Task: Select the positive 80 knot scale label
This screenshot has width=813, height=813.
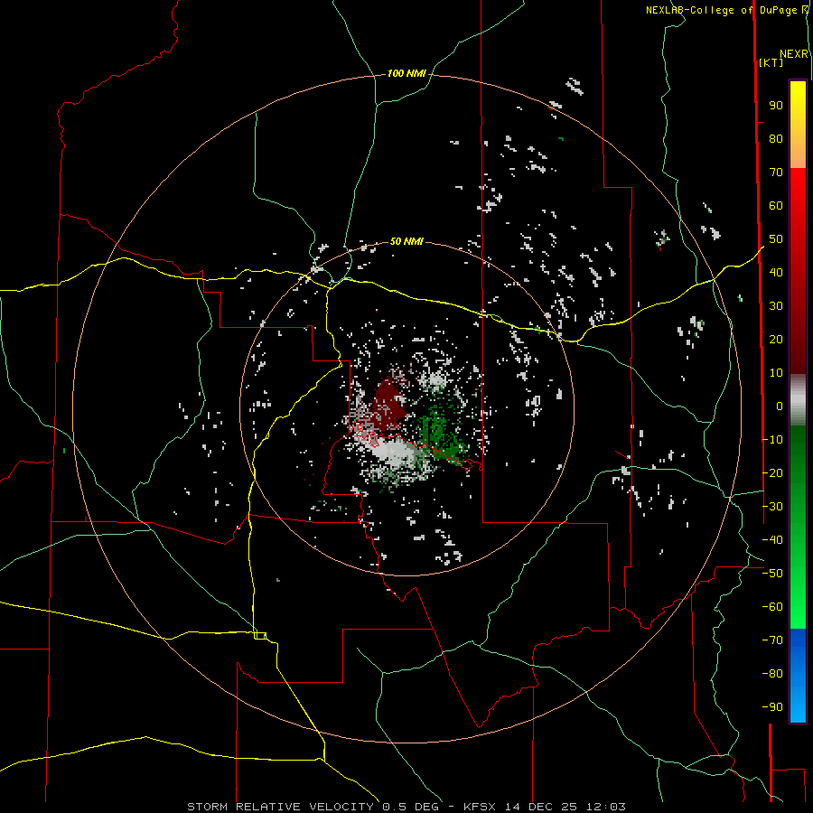Action: [776, 139]
